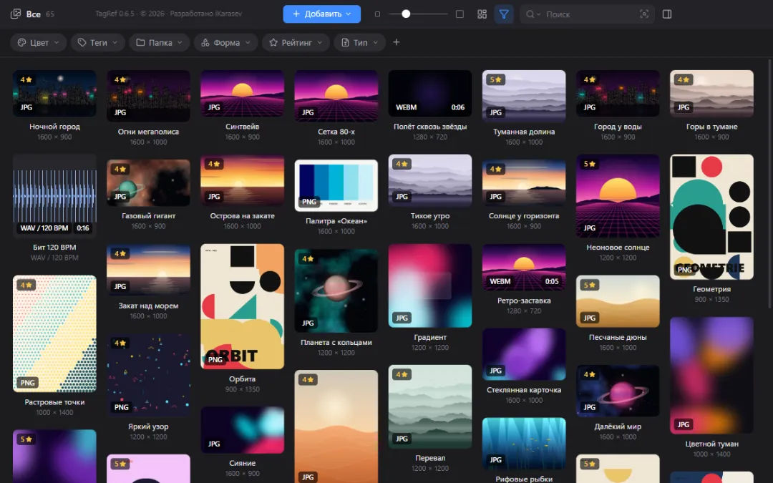Select the «Ночной город» thumbnail
Image resolution: width=773 pixels, height=483 pixels.
(x=54, y=93)
